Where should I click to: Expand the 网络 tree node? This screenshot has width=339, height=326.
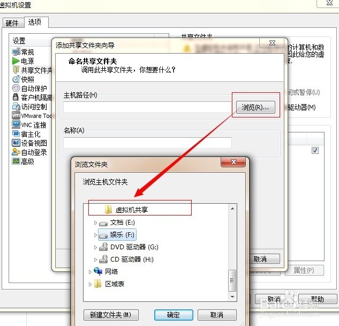point(90,272)
